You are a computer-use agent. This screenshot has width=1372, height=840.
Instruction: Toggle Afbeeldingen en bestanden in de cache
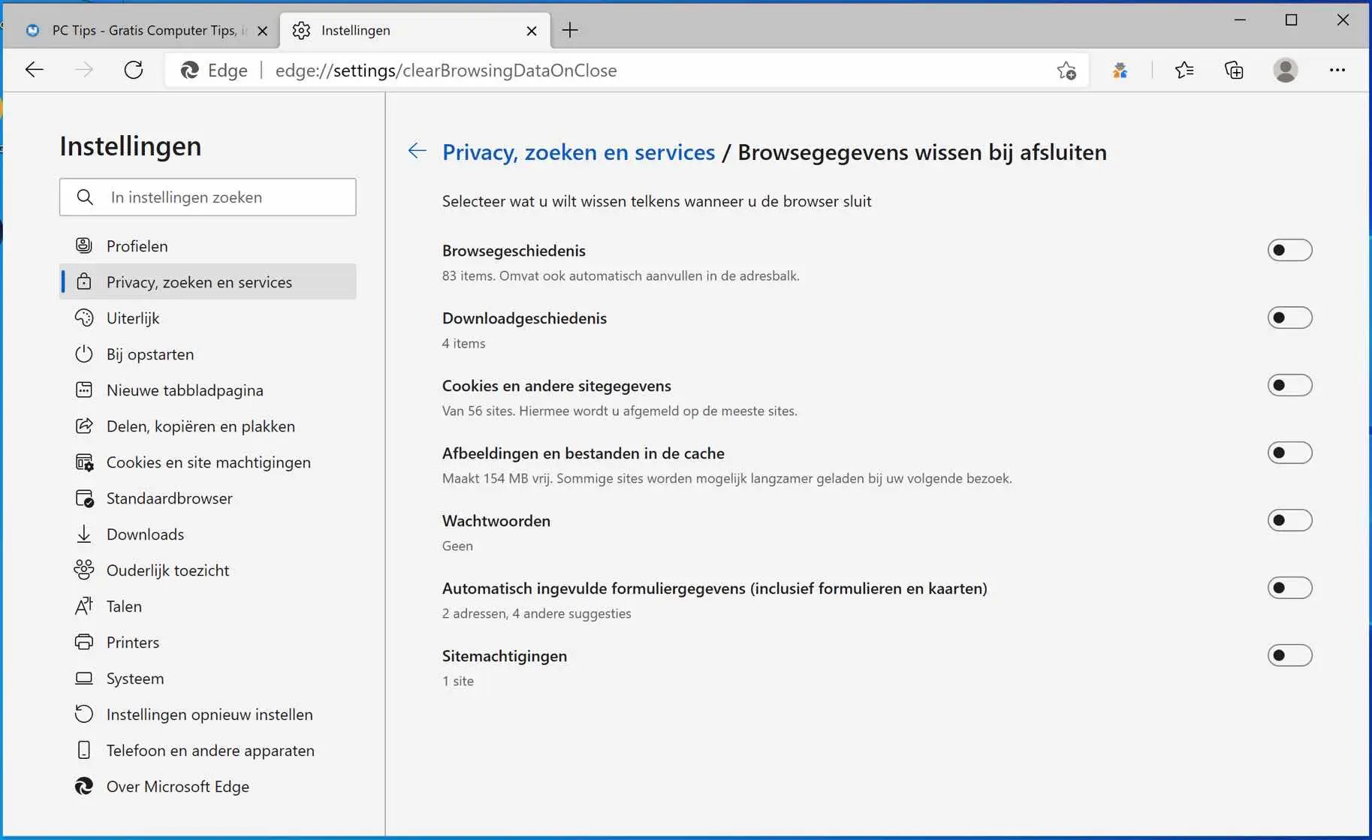pyautogui.click(x=1289, y=453)
